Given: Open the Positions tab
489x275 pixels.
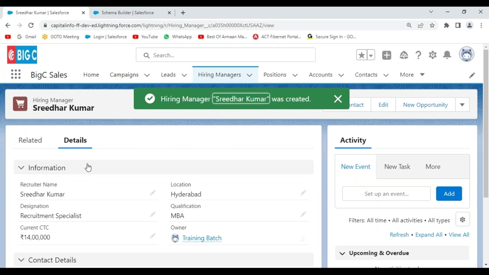Looking at the screenshot, I should (x=275, y=74).
